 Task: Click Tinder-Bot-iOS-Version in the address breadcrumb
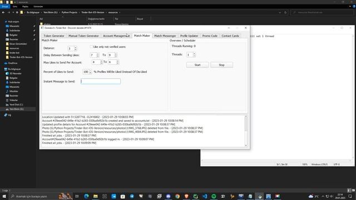tap(93, 12)
